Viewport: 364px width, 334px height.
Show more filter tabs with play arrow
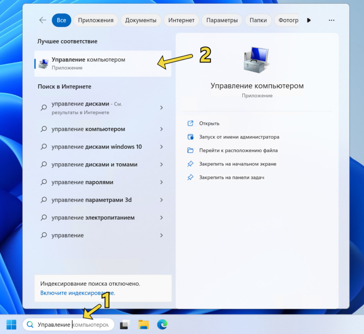(309, 20)
